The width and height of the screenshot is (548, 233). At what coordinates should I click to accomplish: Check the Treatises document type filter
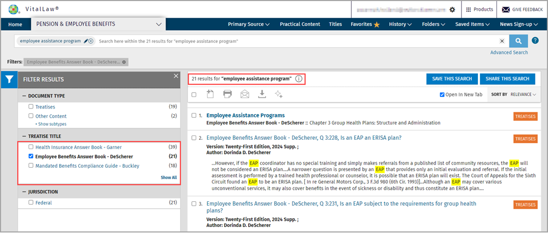click(x=31, y=107)
